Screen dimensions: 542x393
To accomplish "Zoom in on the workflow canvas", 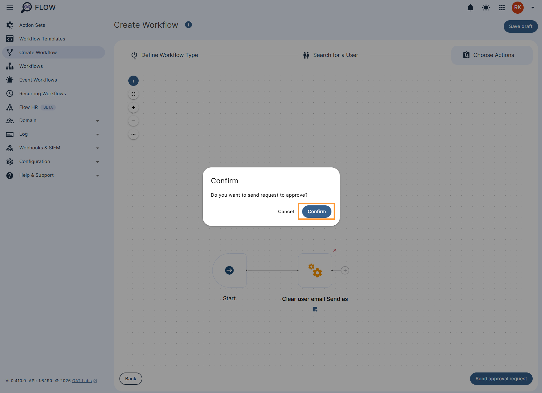I will [133, 107].
